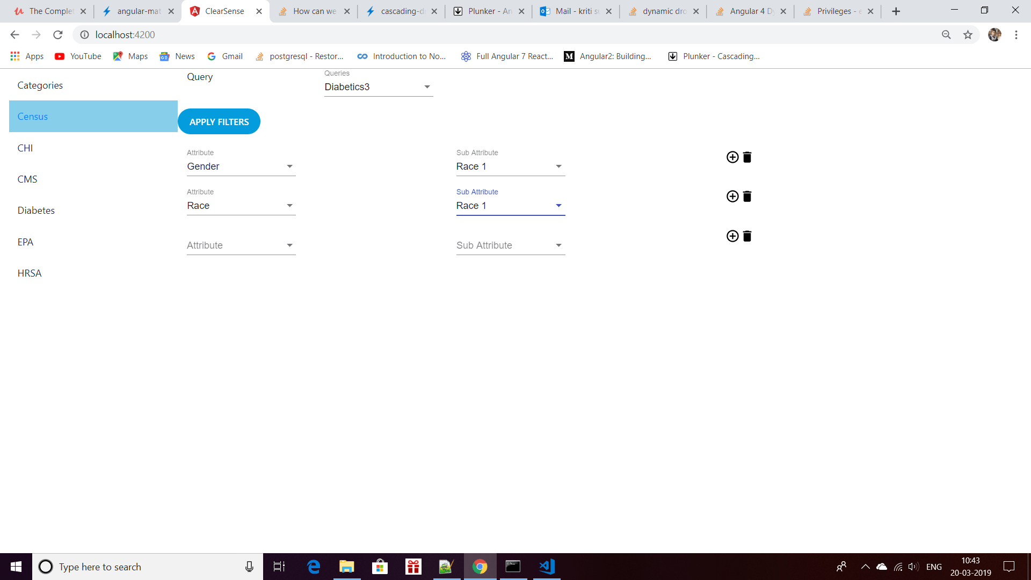Delete the Gender filter using trash icon
1031x580 pixels.
[746, 157]
